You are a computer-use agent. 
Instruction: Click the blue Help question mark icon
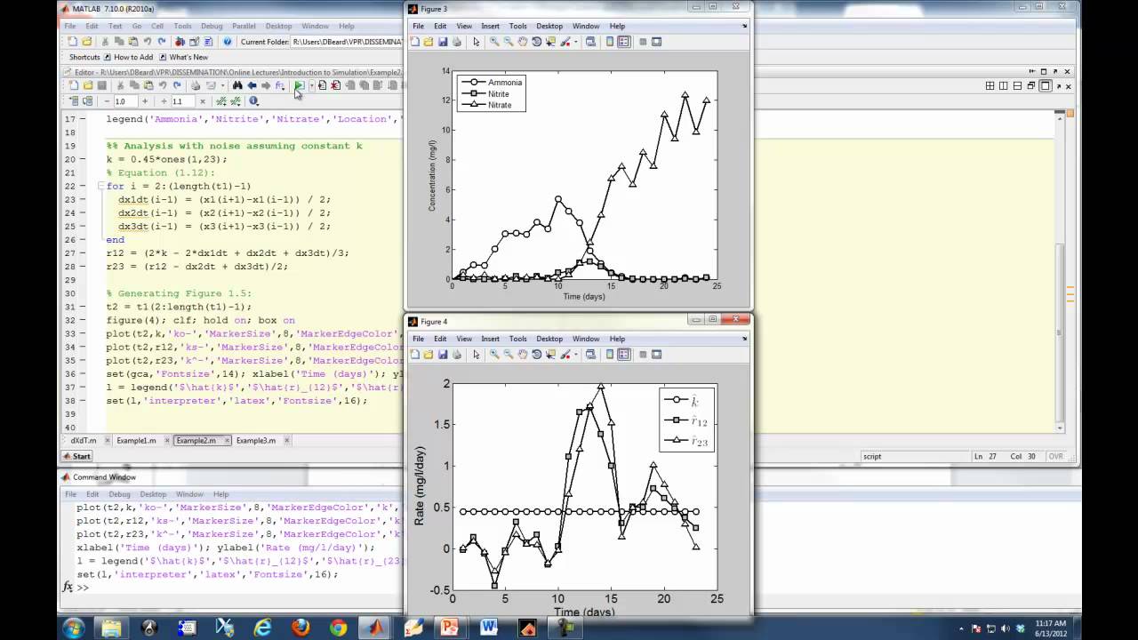(x=227, y=42)
